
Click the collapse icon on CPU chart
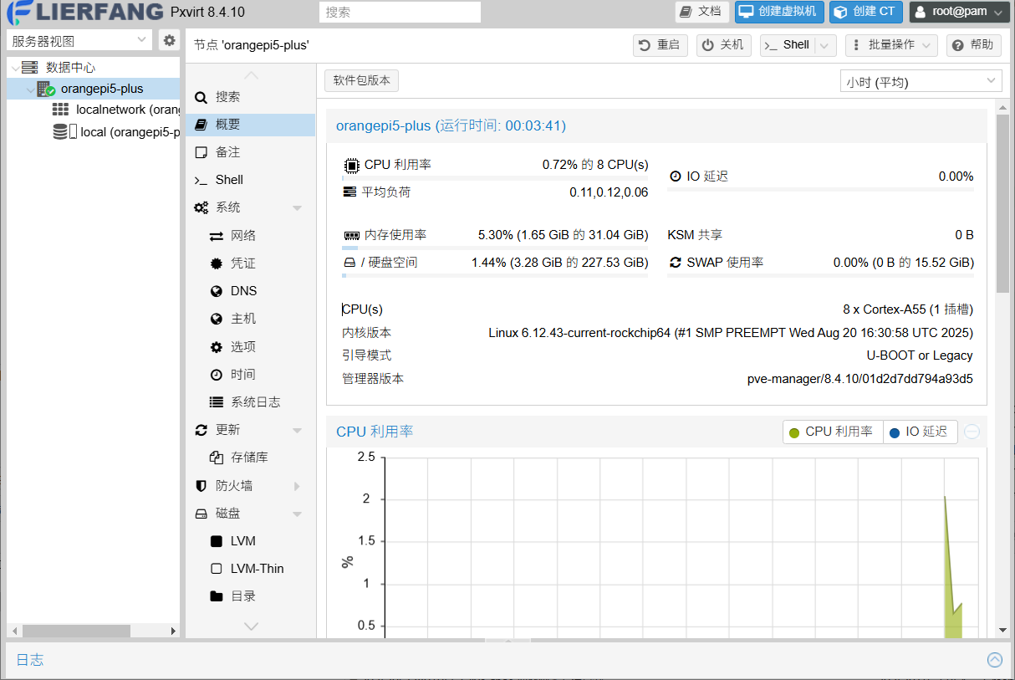[972, 432]
